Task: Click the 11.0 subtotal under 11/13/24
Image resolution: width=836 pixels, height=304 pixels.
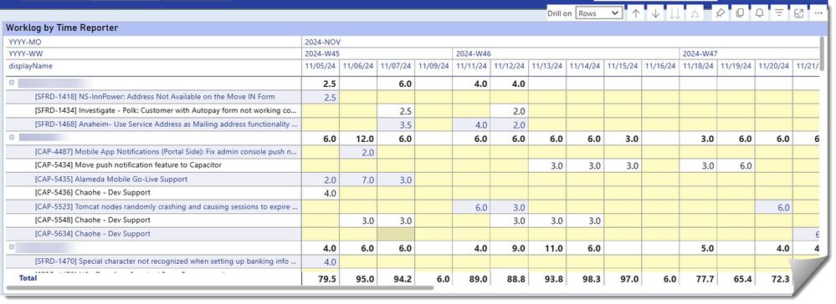Action: [554, 248]
